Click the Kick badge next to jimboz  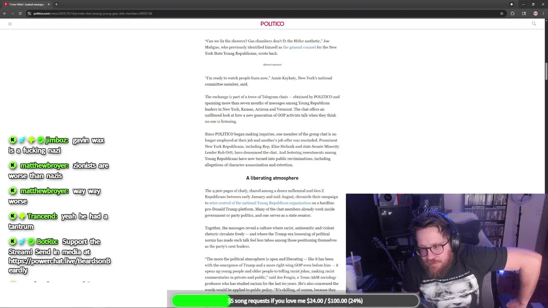[13, 140]
